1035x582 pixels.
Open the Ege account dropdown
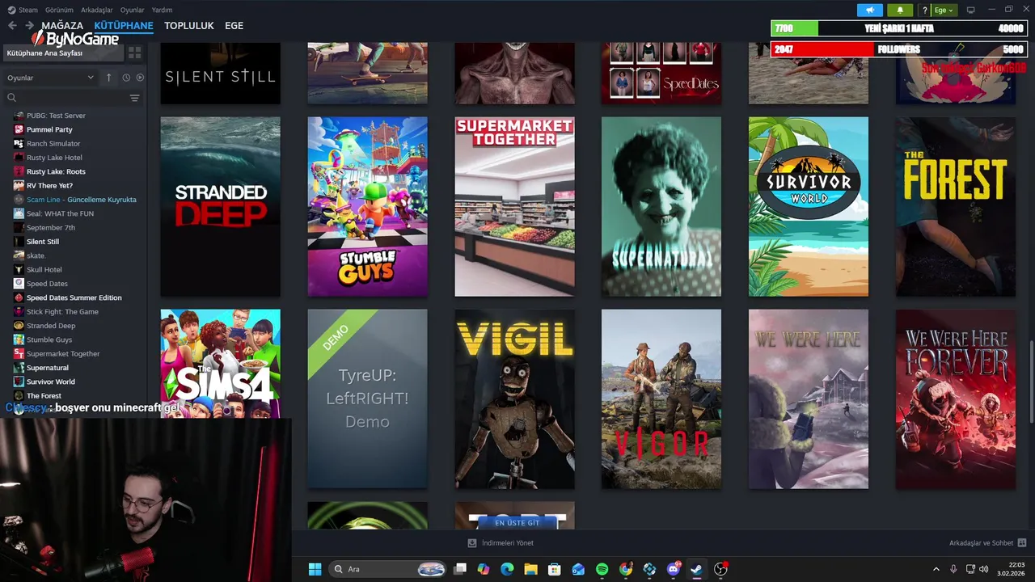click(944, 10)
